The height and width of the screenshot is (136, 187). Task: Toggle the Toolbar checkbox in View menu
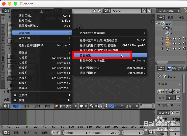(15, 95)
